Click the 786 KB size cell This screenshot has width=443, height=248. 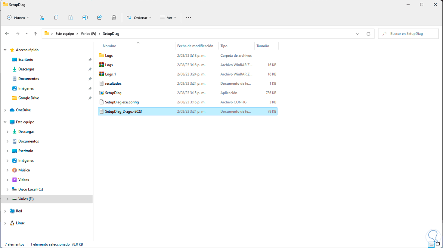(271, 93)
